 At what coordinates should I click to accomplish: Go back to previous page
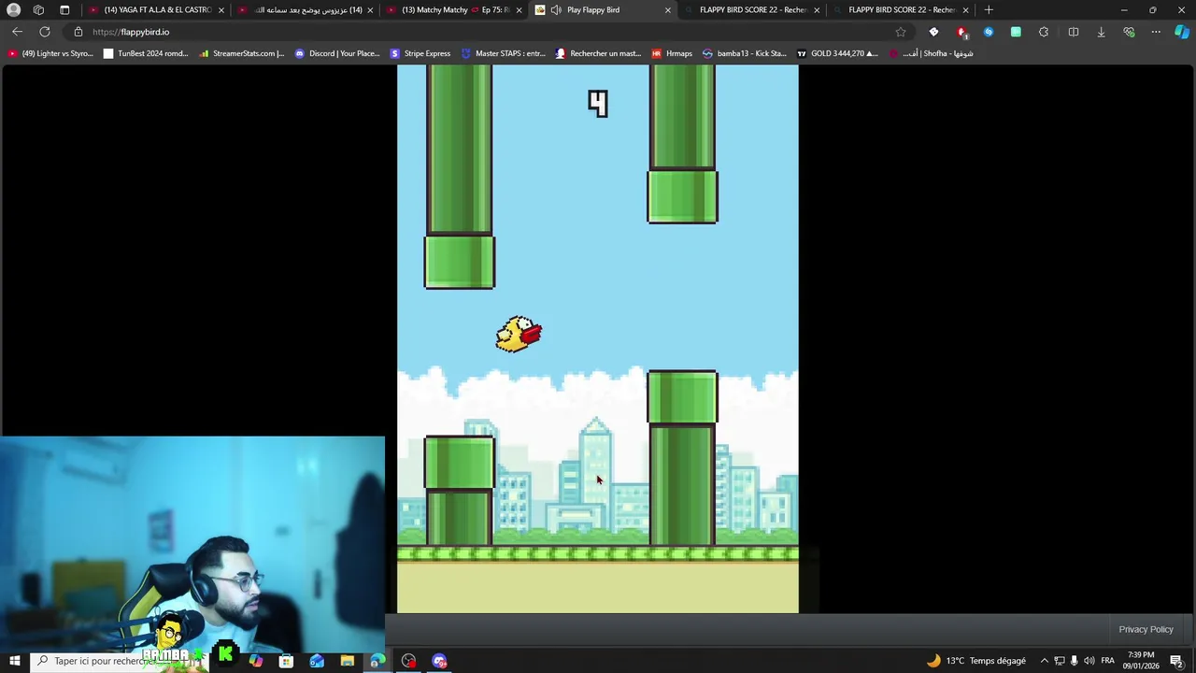17,32
